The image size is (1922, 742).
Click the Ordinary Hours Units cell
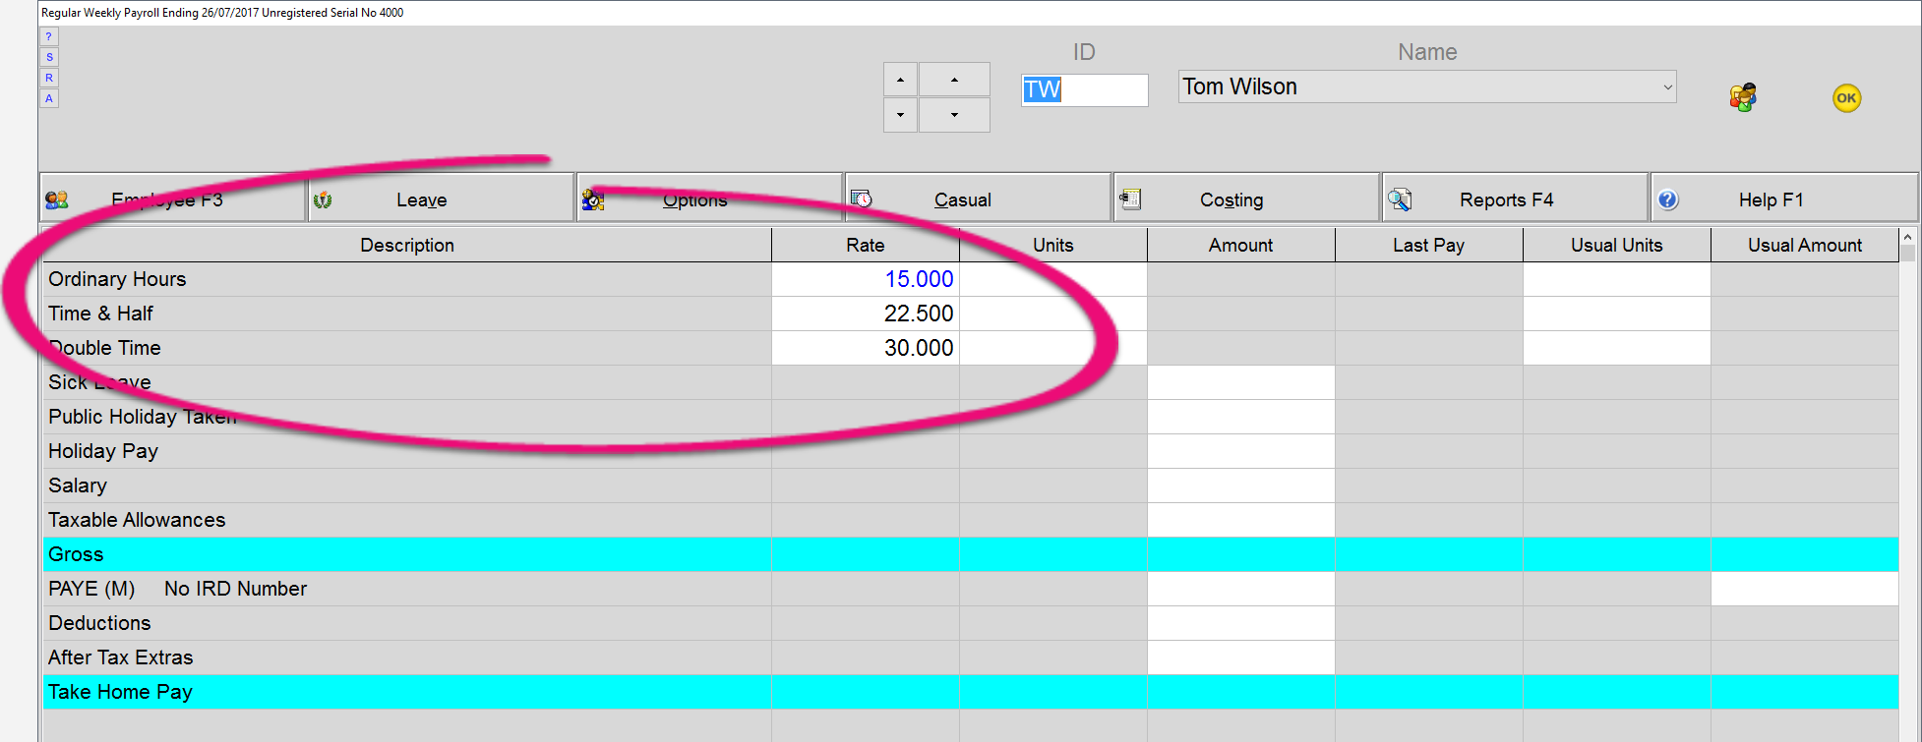pos(1053,279)
